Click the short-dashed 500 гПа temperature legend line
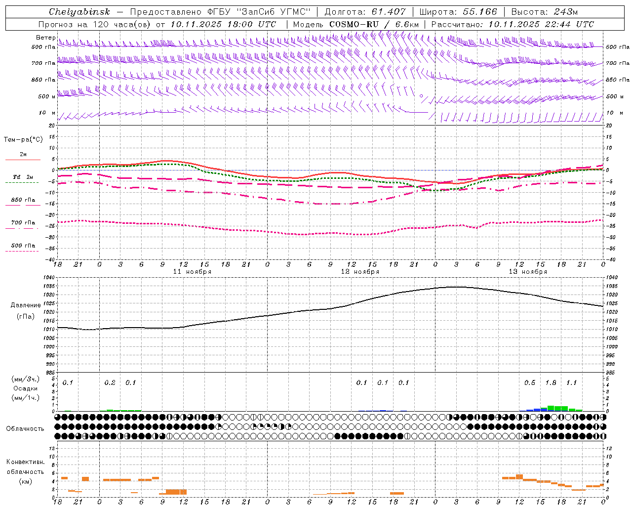This screenshot has width=632, height=506. [22, 251]
